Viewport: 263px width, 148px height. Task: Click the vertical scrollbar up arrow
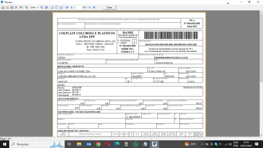tap(261, 12)
